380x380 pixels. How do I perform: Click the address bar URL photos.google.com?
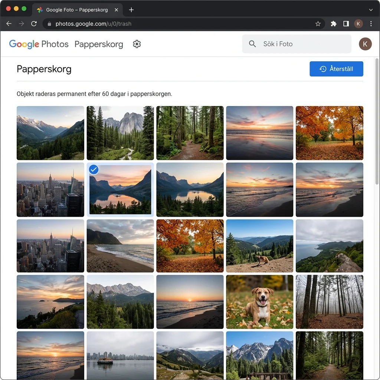coord(93,24)
